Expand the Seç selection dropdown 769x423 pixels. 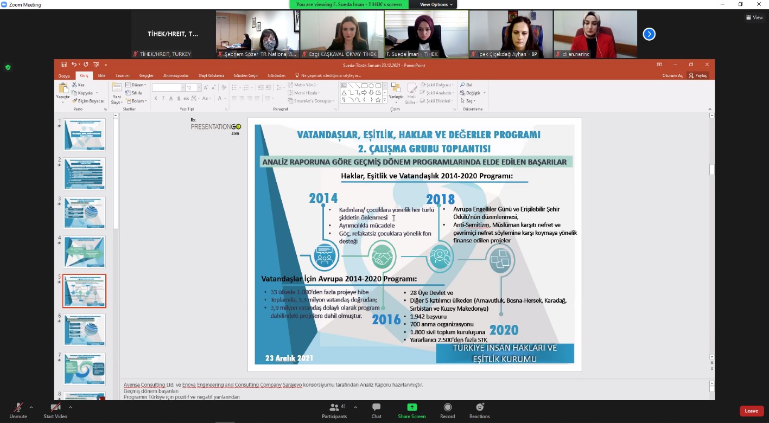click(x=468, y=101)
